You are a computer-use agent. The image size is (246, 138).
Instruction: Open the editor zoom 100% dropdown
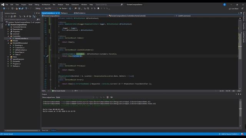[x=45, y=91]
